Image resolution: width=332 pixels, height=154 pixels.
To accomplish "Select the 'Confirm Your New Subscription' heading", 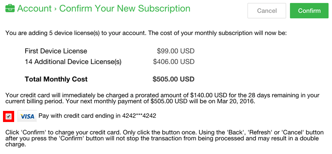I will (x=125, y=9).
